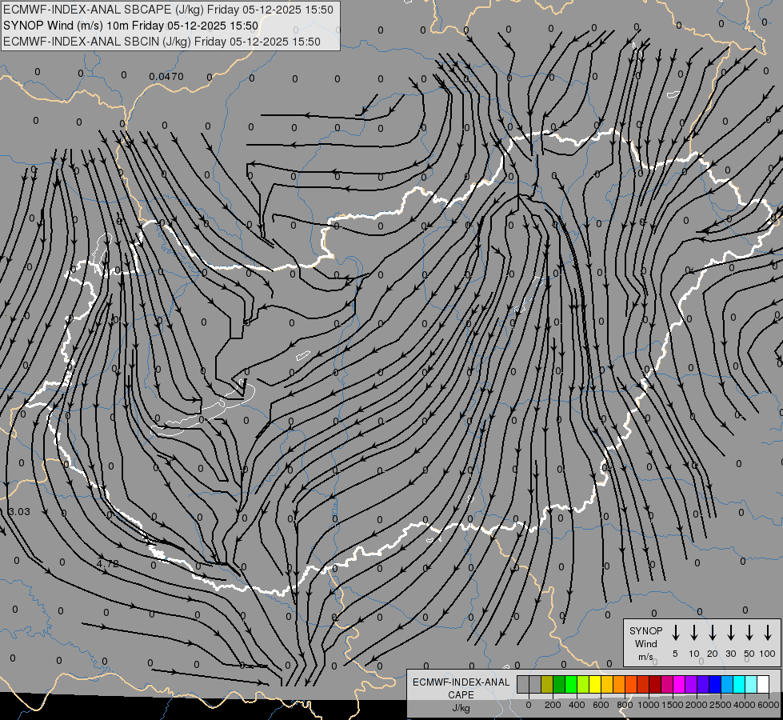Click the 20 m/s wind arrow symbol

point(713,632)
